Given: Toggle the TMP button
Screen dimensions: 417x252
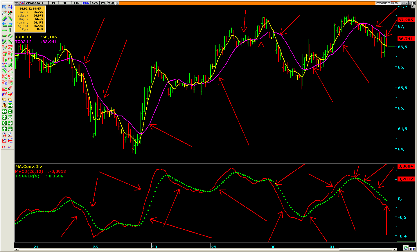Looking at the screenshot, I should coord(111,3).
